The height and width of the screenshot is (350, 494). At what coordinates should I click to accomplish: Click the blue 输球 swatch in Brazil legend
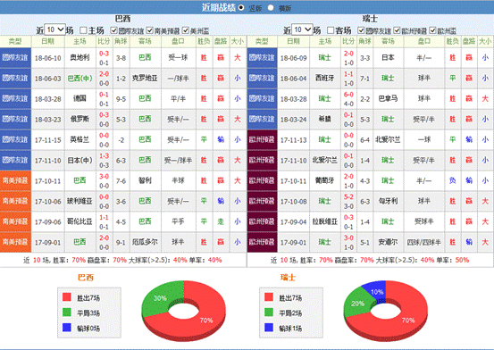[x=67, y=328]
